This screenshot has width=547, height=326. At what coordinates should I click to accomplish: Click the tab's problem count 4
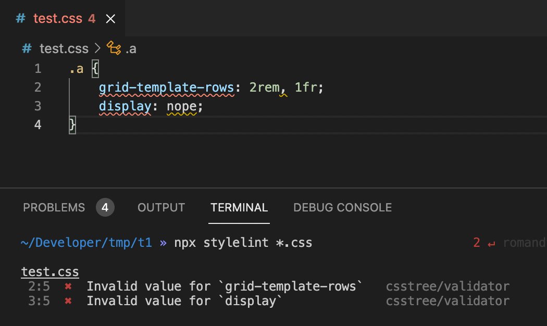pos(92,18)
